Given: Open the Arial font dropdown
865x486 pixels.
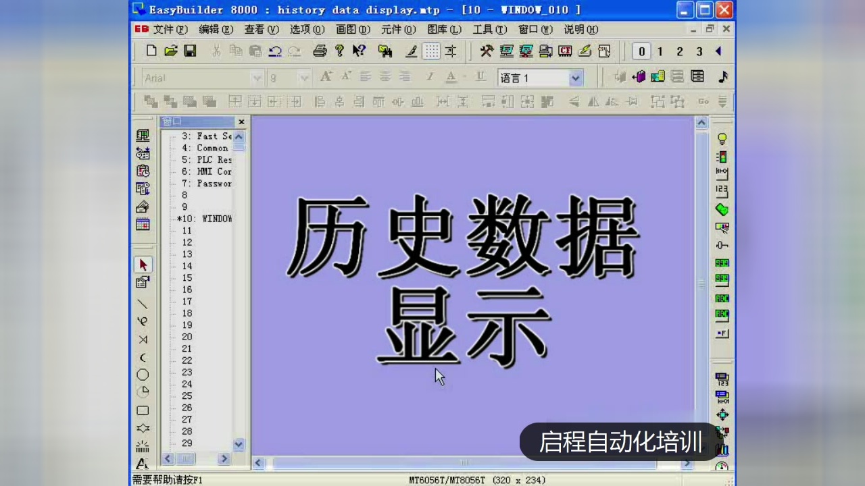Looking at the screenshot, I should (256, 78).
